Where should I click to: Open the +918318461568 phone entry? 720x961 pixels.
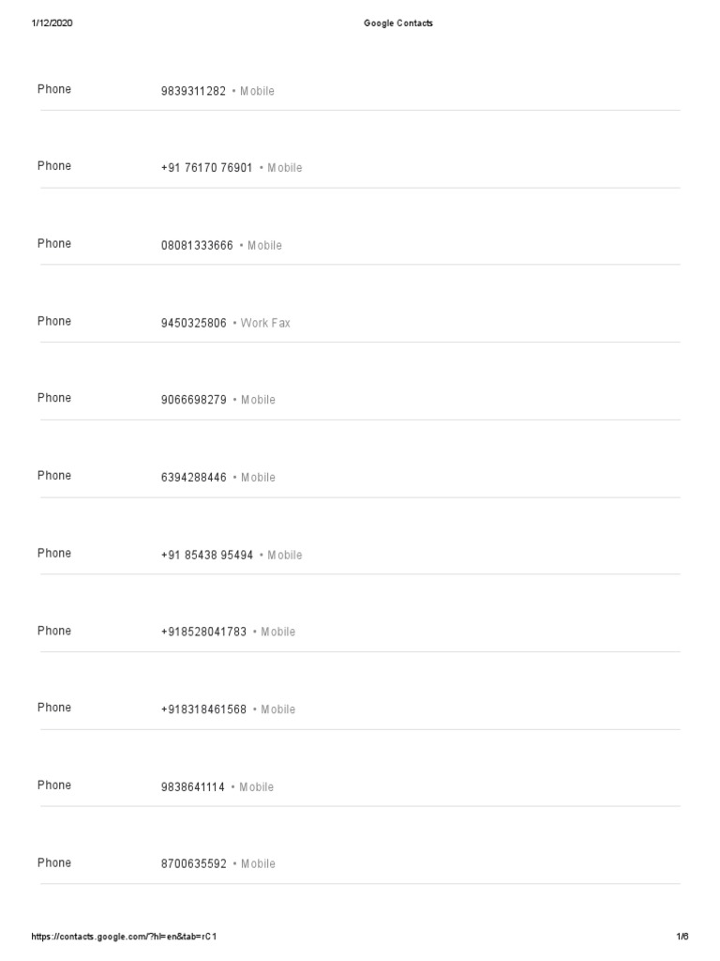[x=203, y=709]
